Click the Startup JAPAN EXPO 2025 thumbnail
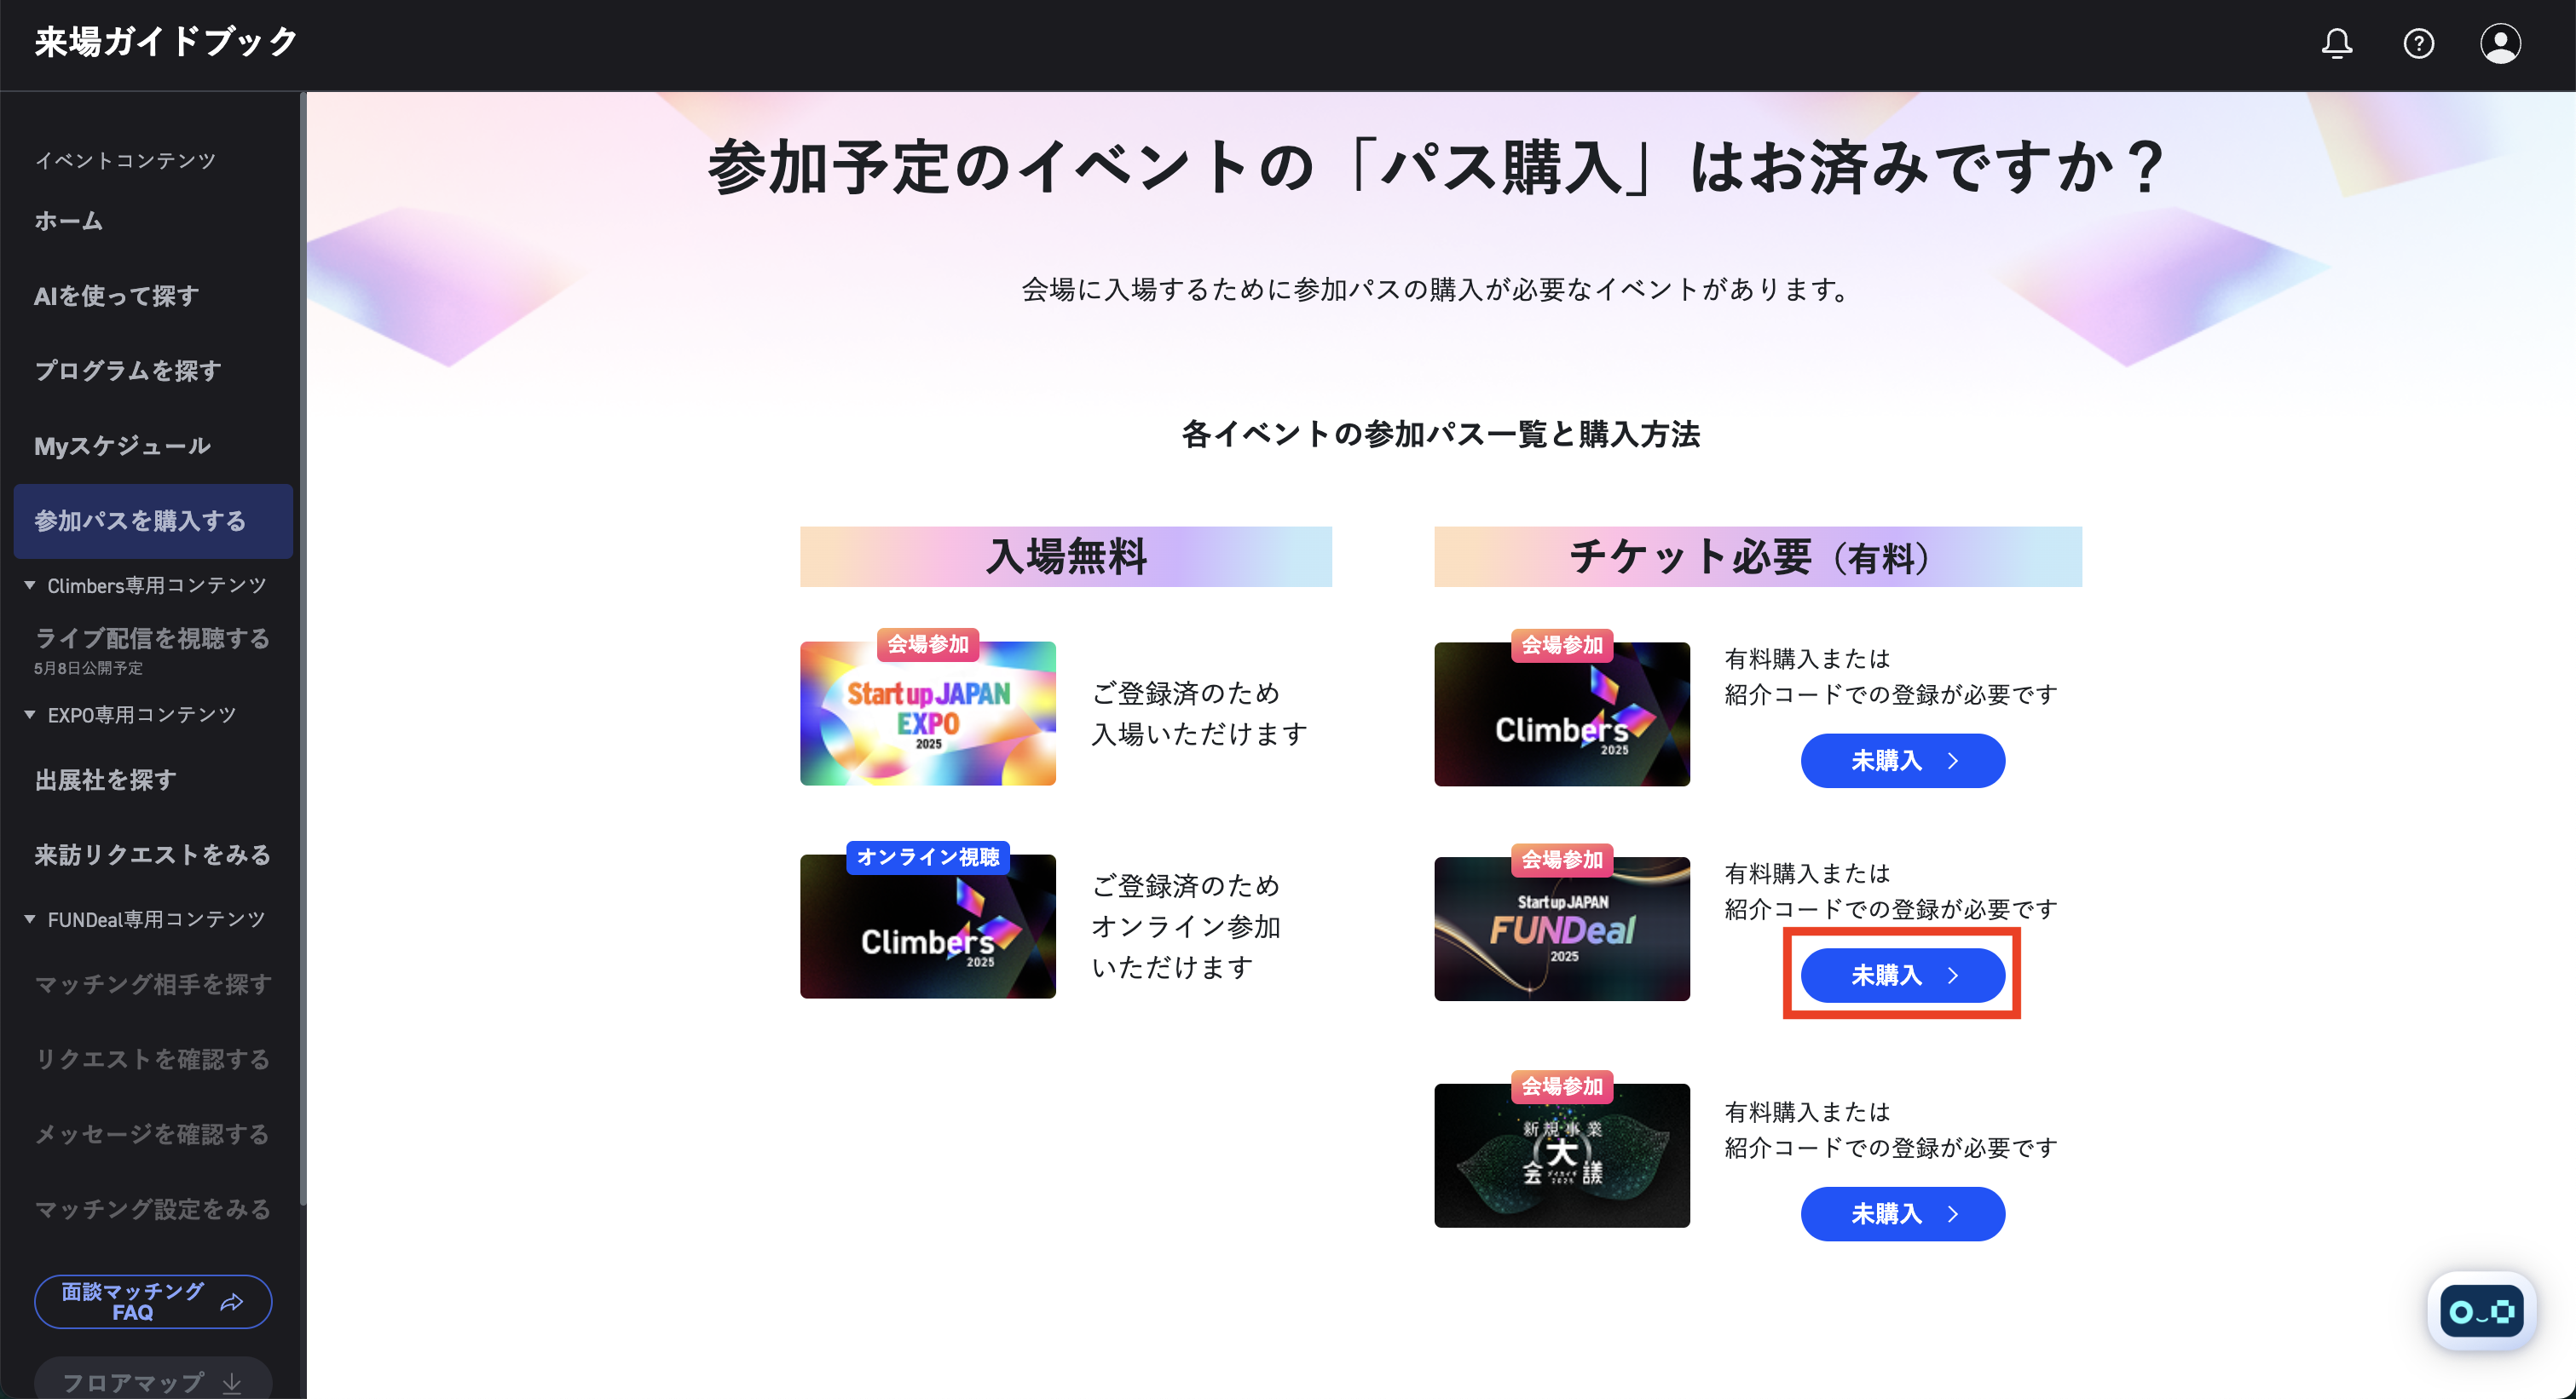Screen dimensions: 2576x1399 (x=928, y=712)
